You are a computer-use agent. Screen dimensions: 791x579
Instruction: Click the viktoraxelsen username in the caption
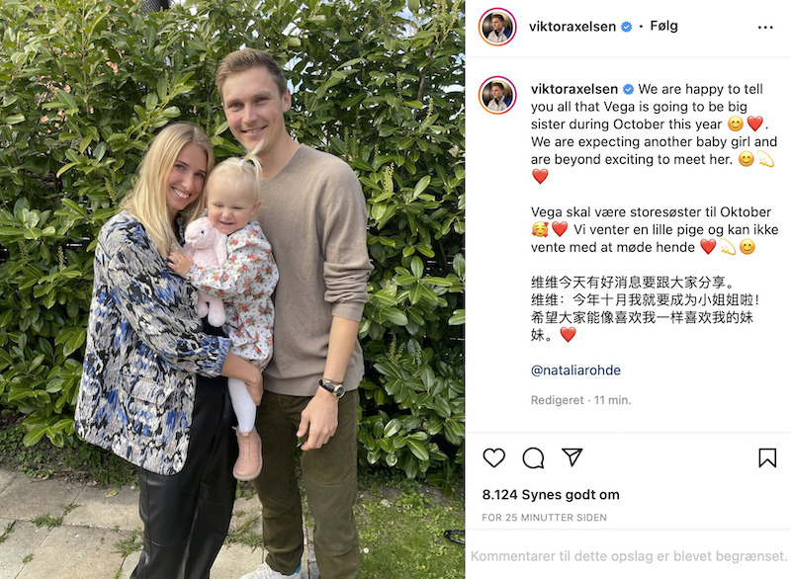click(574, 89)
